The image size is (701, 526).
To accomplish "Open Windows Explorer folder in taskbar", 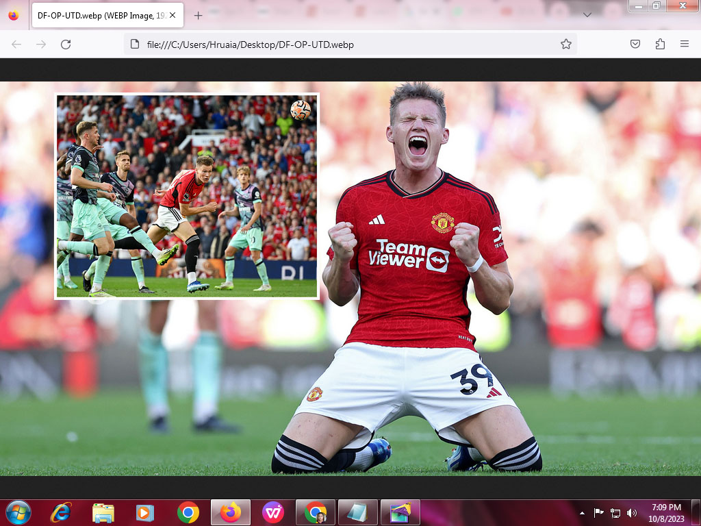I will pyautogui.click(x=103, y=512).
